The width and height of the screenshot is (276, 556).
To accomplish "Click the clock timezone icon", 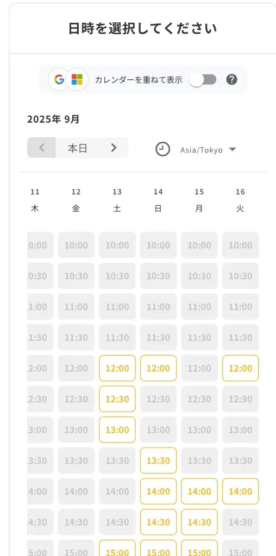I will (162, 149).
